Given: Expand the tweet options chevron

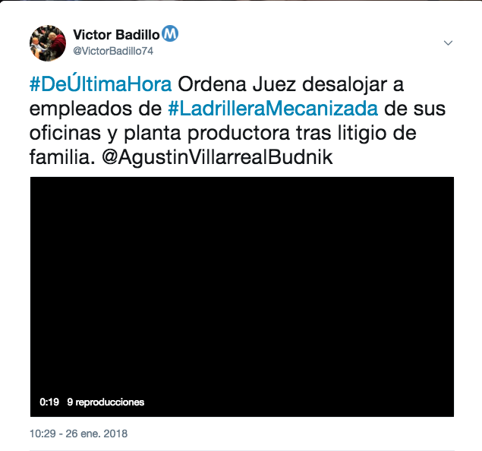Looking at the screenshot, I should (448, 43).
